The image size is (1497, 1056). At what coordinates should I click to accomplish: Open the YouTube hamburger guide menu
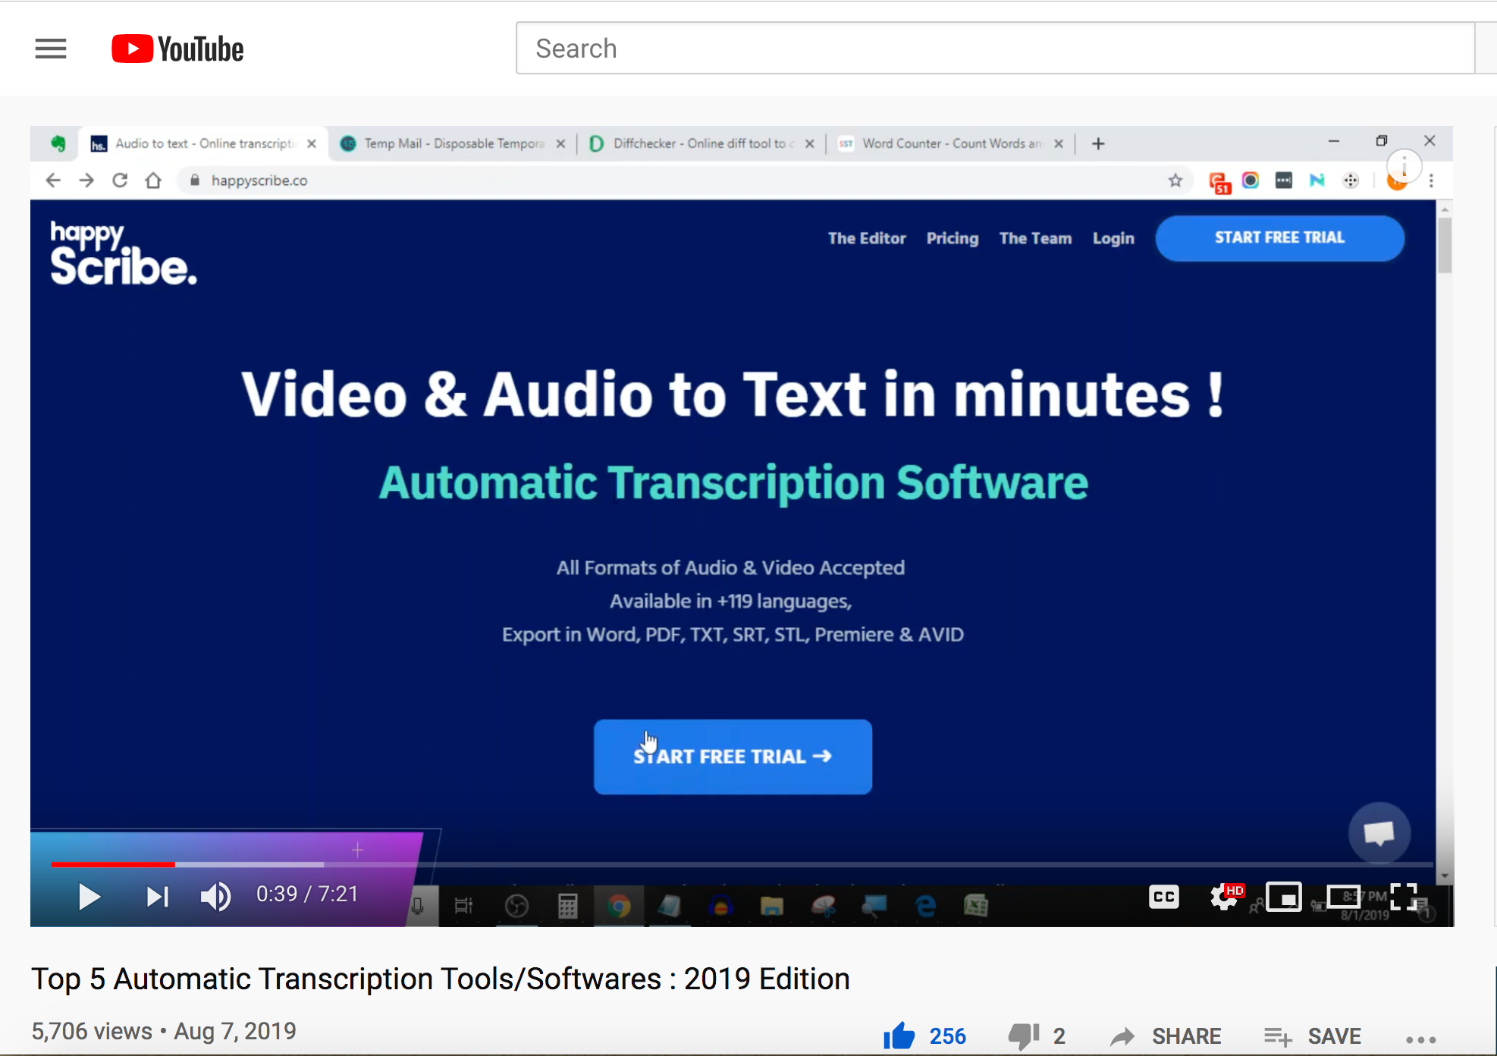point(51,49)
